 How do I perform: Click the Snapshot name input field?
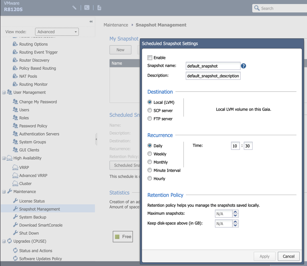click(213, 66)
